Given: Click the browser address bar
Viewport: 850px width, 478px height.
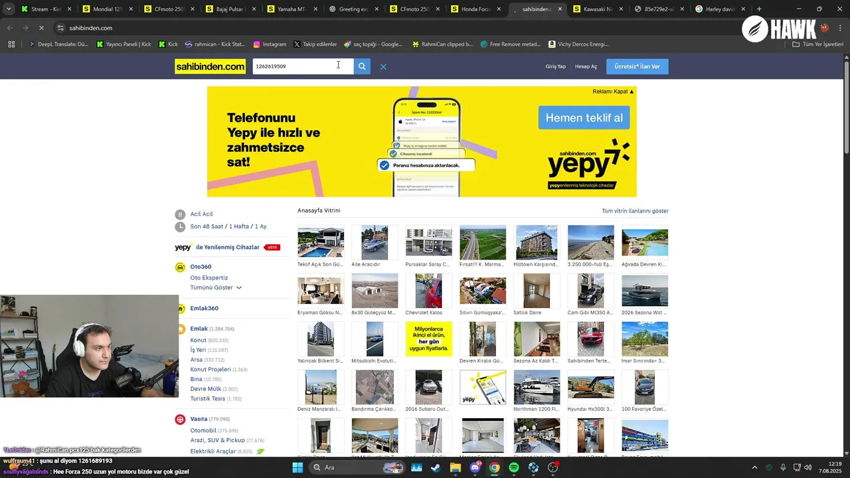Looking at the screenshot, I should tap(392, 28).
